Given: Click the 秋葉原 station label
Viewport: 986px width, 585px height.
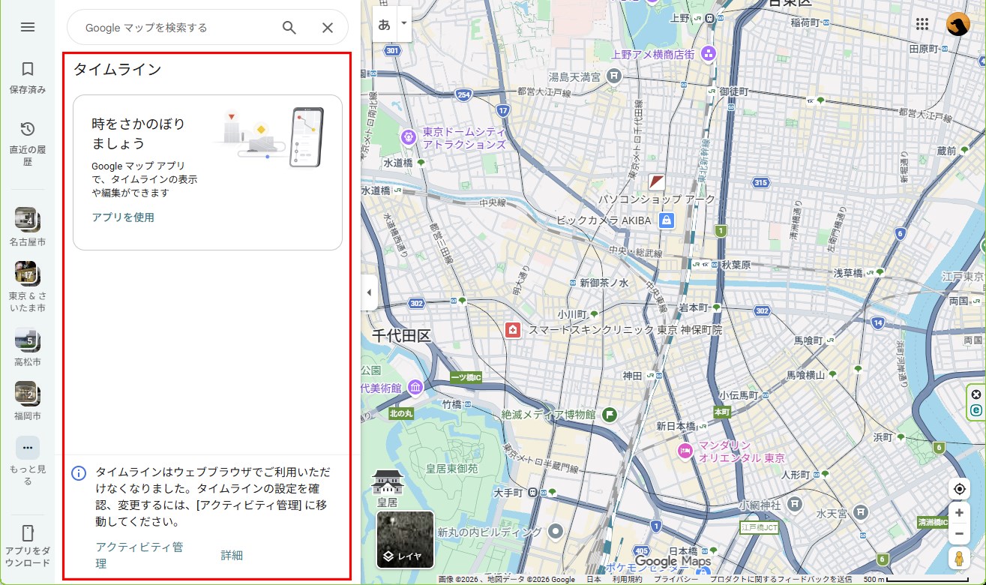Looking at the screenshot, I should (735, 265).
